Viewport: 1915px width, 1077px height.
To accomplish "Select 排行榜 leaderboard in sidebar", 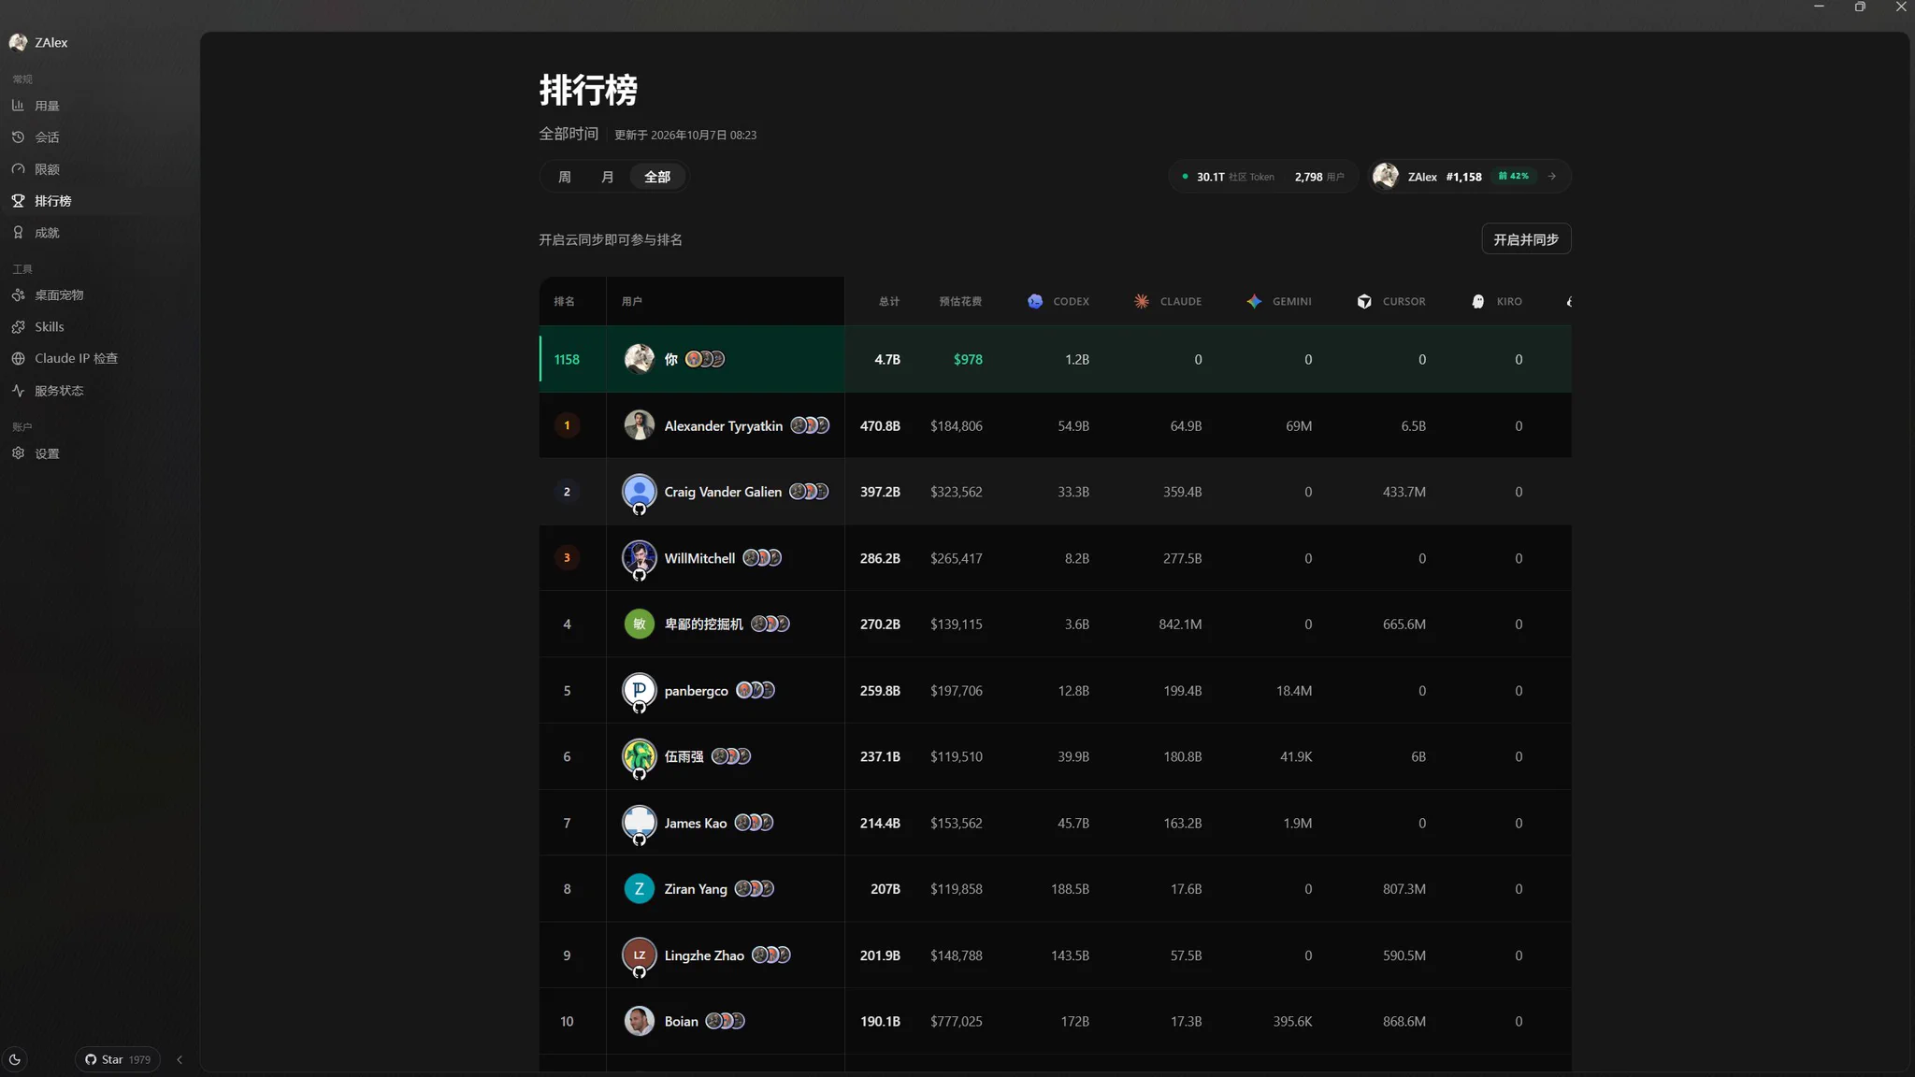I will tap(52, 201).
